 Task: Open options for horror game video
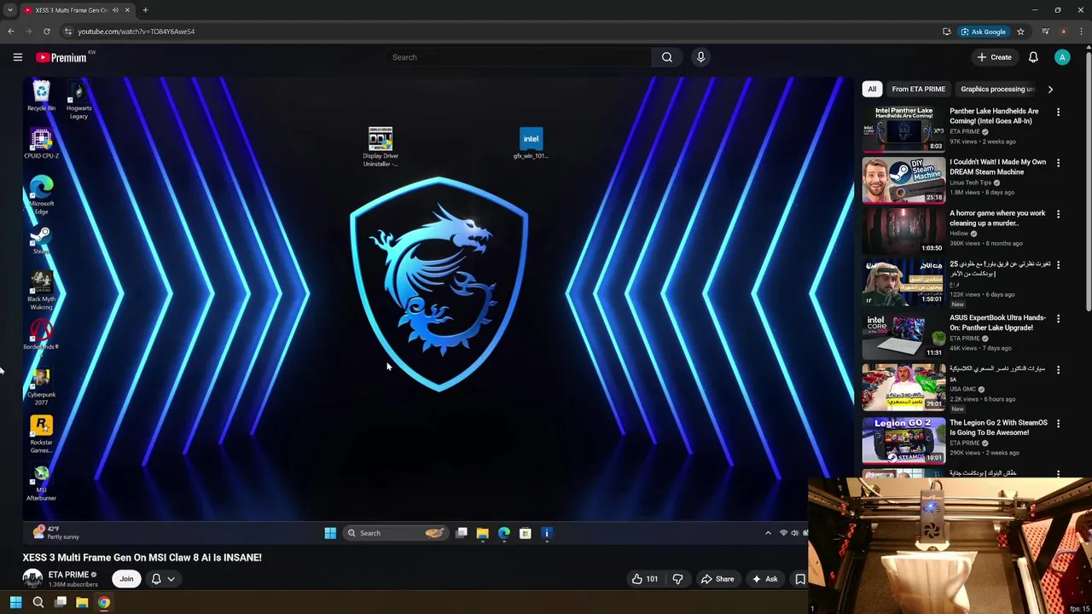click(x=1058, y=214)
